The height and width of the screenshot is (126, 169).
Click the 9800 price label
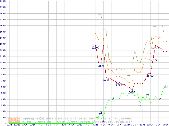click(x=101, y=66)
